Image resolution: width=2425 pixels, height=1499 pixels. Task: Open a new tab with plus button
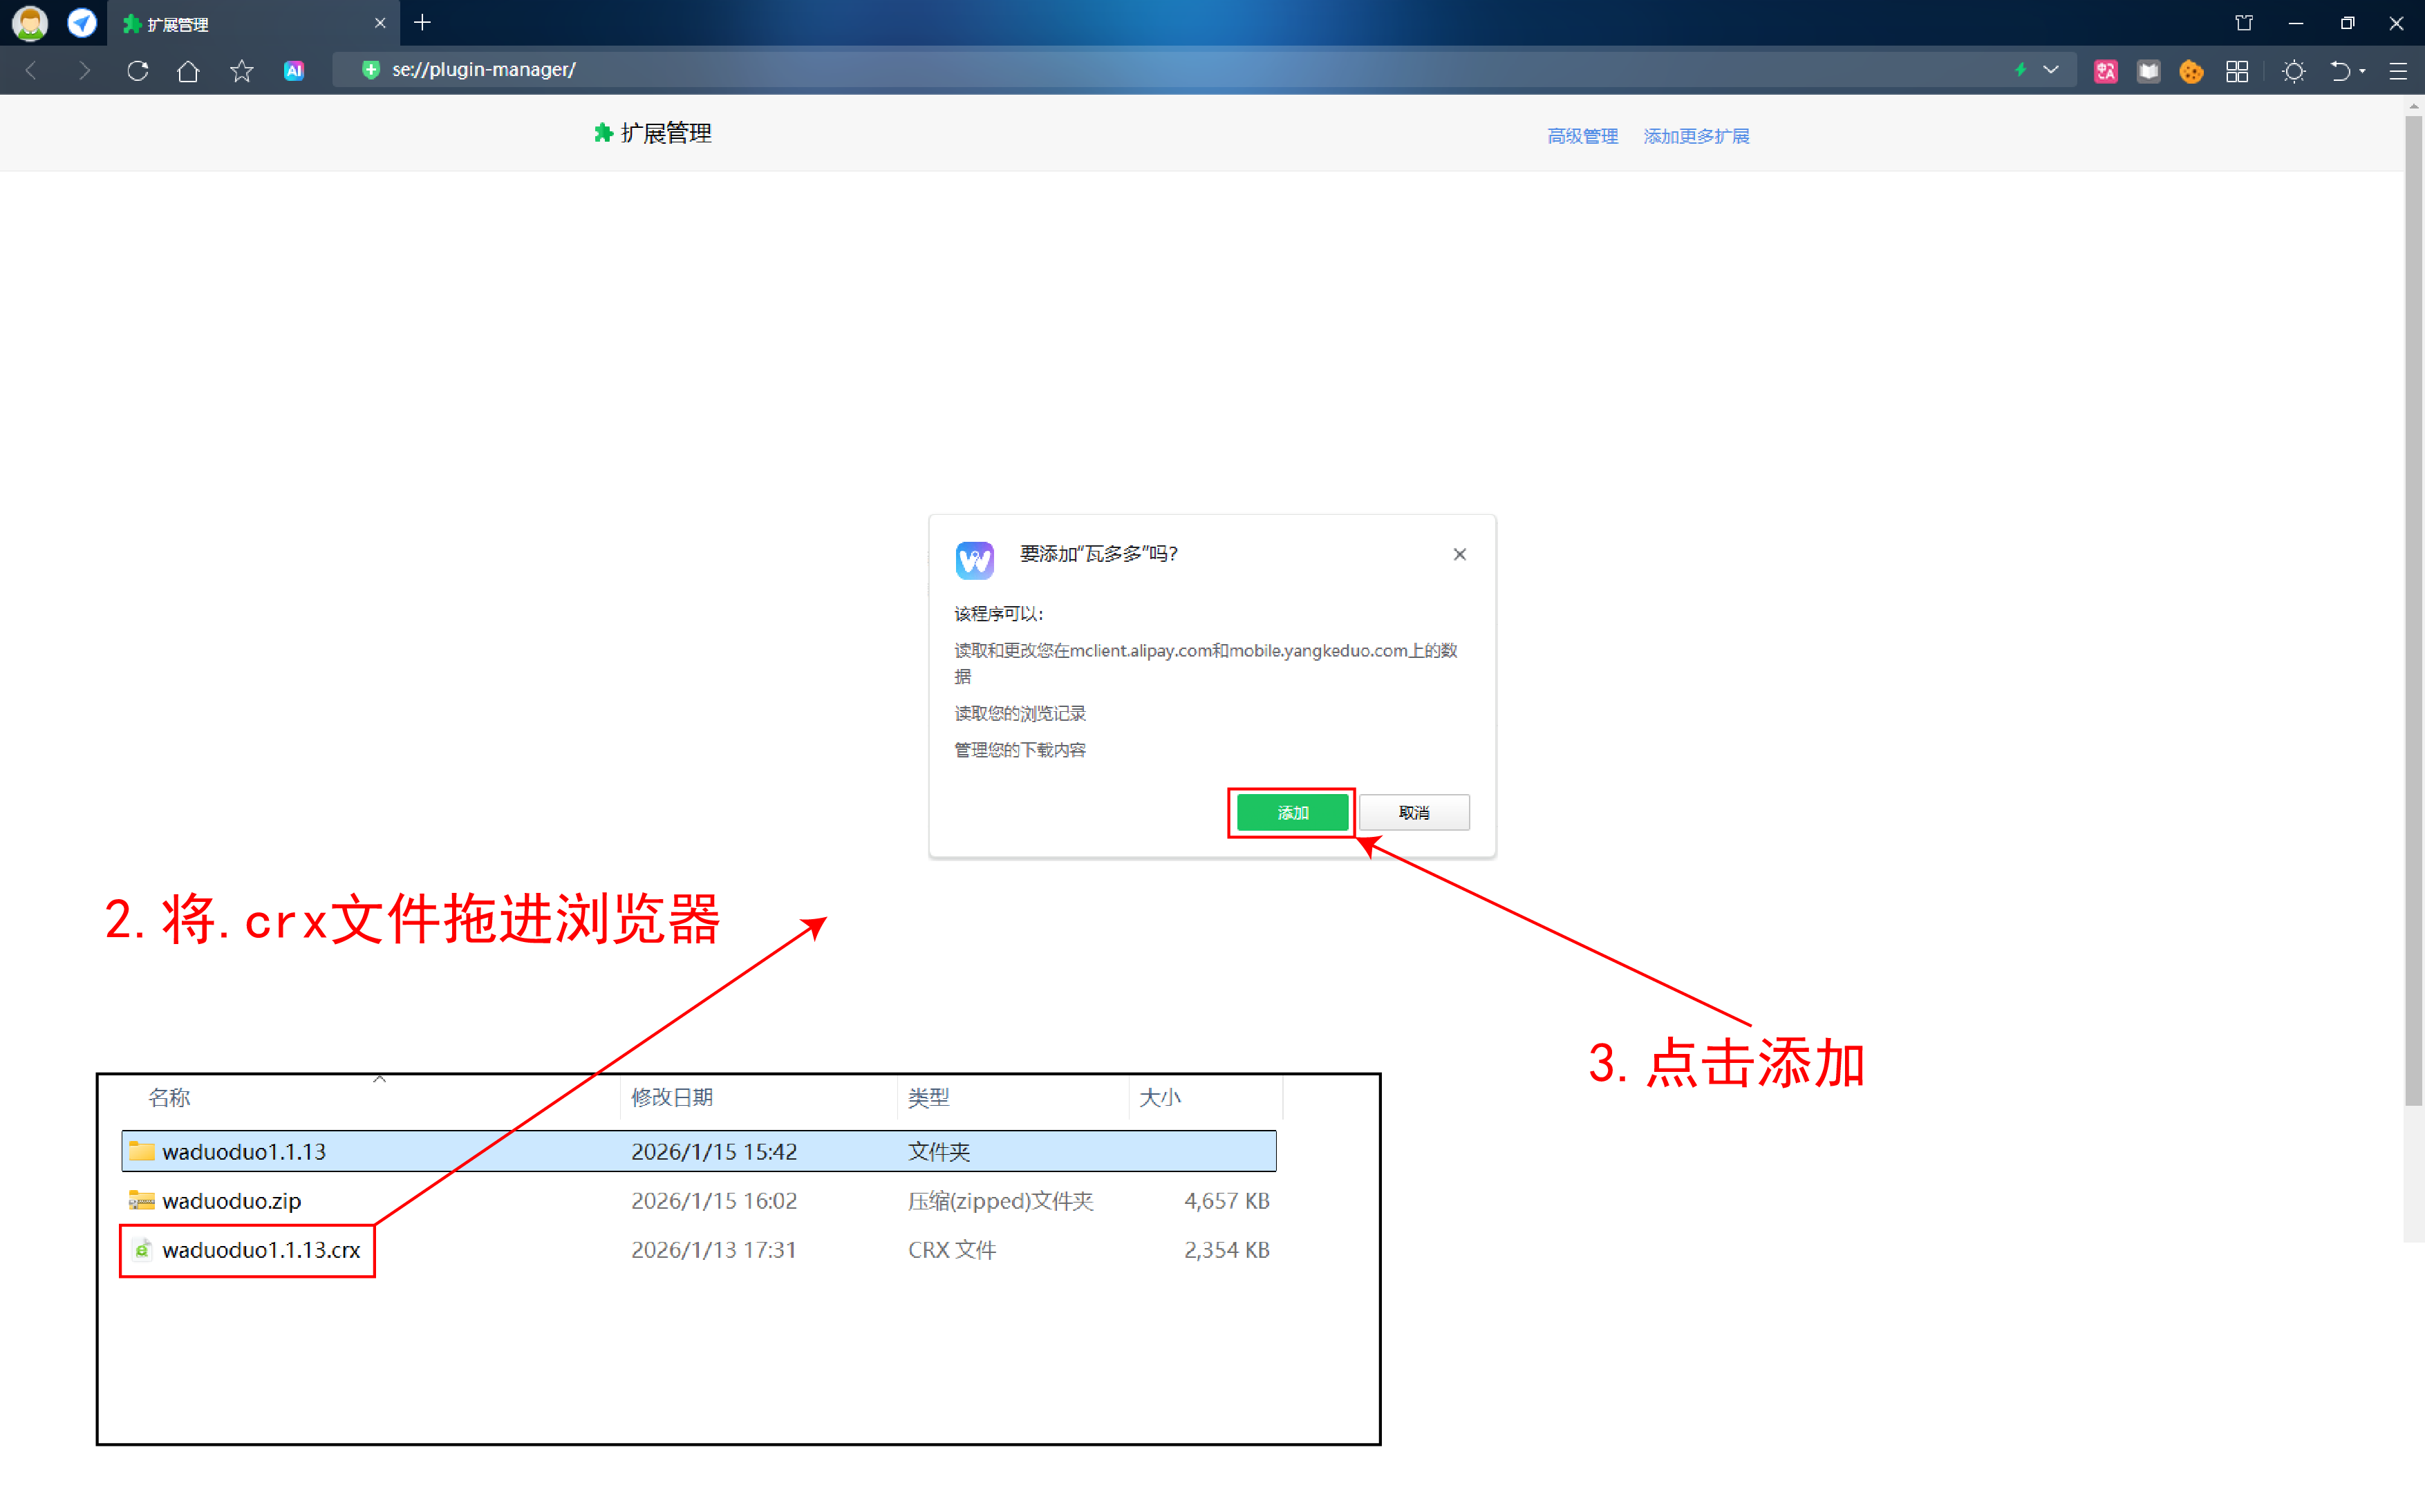pyautogui.click(x=422, y=23)
